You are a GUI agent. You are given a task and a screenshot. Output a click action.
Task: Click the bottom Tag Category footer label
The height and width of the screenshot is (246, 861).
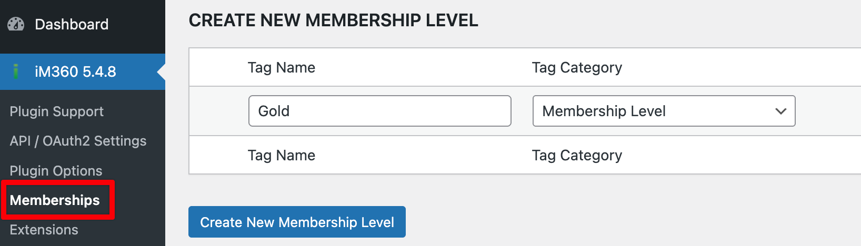[x=577, y=156]
